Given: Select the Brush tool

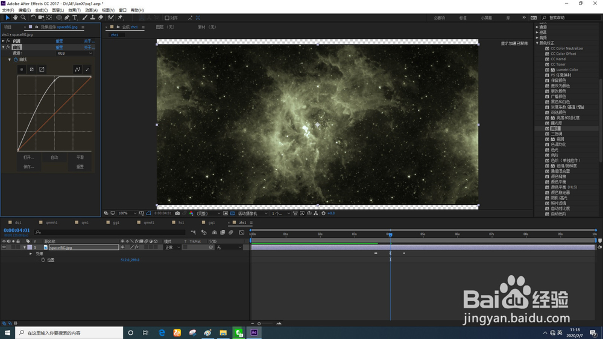Looking at the screenshot, I should [84, 17].
